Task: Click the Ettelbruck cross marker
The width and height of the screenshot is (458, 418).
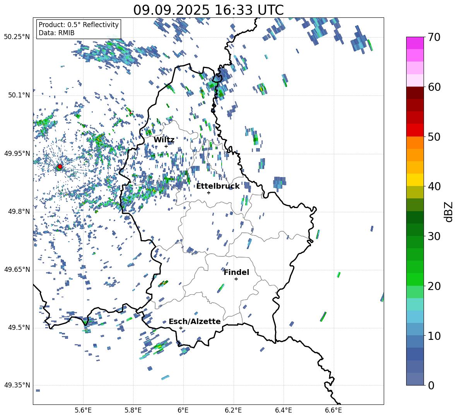Action: click(208, 193)
